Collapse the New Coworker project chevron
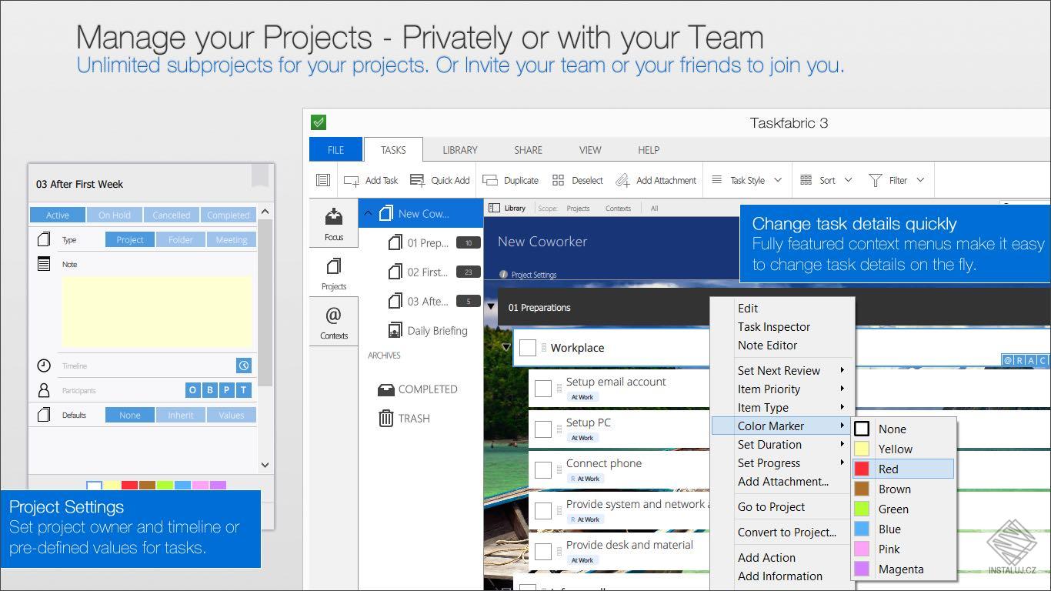The image size is (1051, 591). (368, 213)
